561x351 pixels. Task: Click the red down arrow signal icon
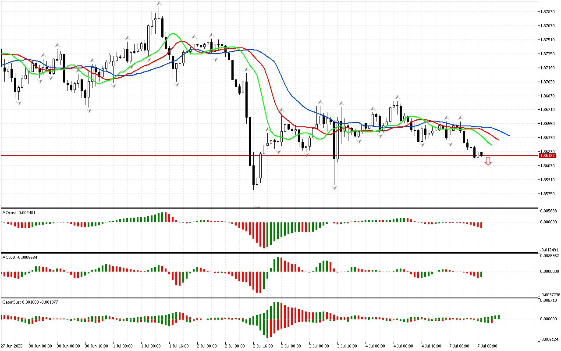point(488,161)
